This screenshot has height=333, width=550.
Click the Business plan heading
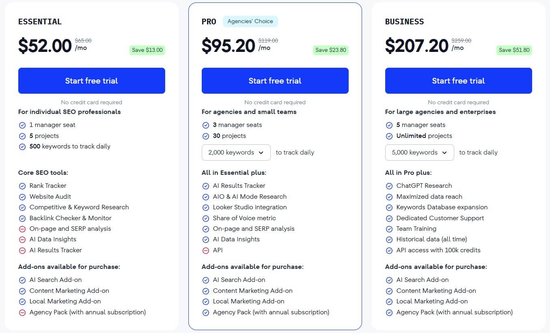pos(404,22)
